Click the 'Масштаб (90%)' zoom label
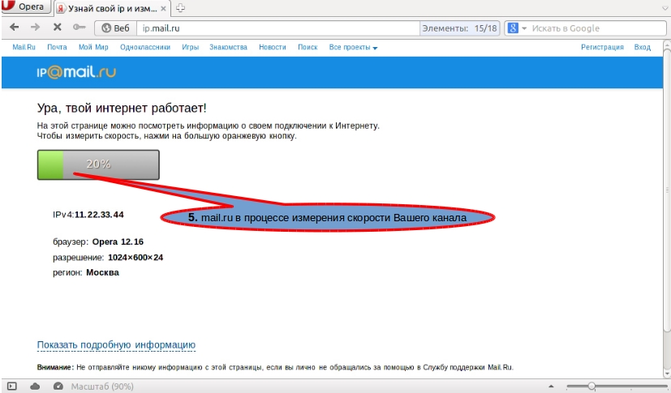Image resolution: width=671 pixels, height=393 pixels. [x=102, y=387]
